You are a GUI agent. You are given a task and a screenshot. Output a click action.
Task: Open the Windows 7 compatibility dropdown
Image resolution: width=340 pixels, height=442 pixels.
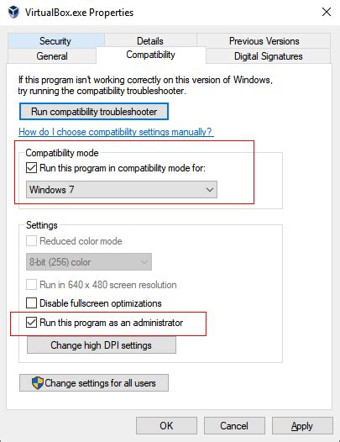pyautogui.click(x=122, y=189)
